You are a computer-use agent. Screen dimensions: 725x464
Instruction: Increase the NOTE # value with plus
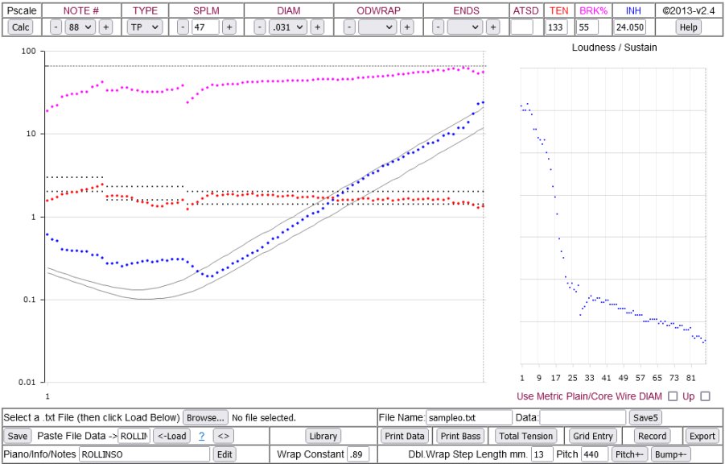click(x=105, y=27)
